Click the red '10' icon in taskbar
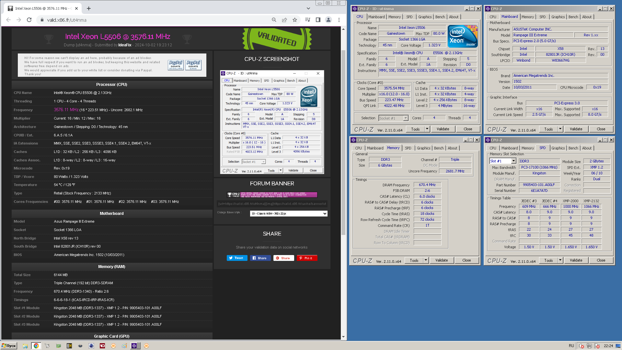Viewport: 622px width, 350px height. 102,346
